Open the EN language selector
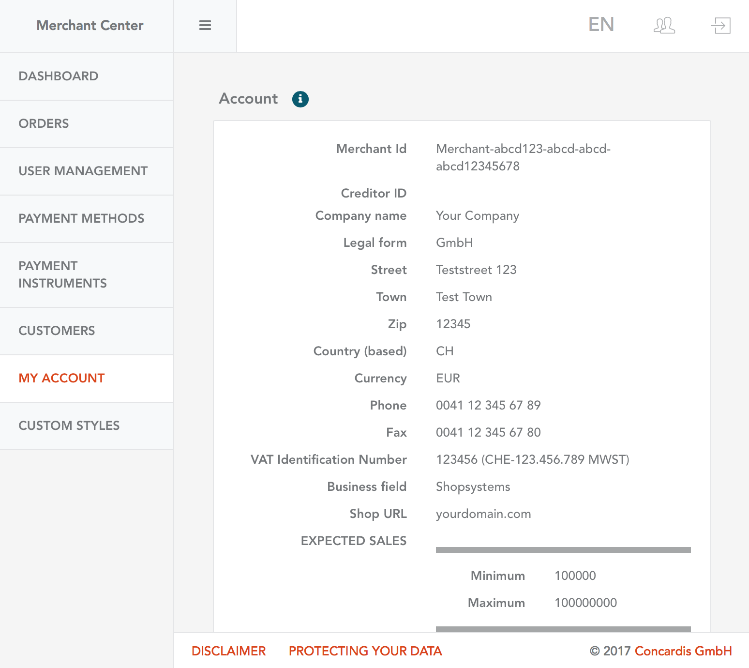The image size is (749, 668). click(601, 25)
